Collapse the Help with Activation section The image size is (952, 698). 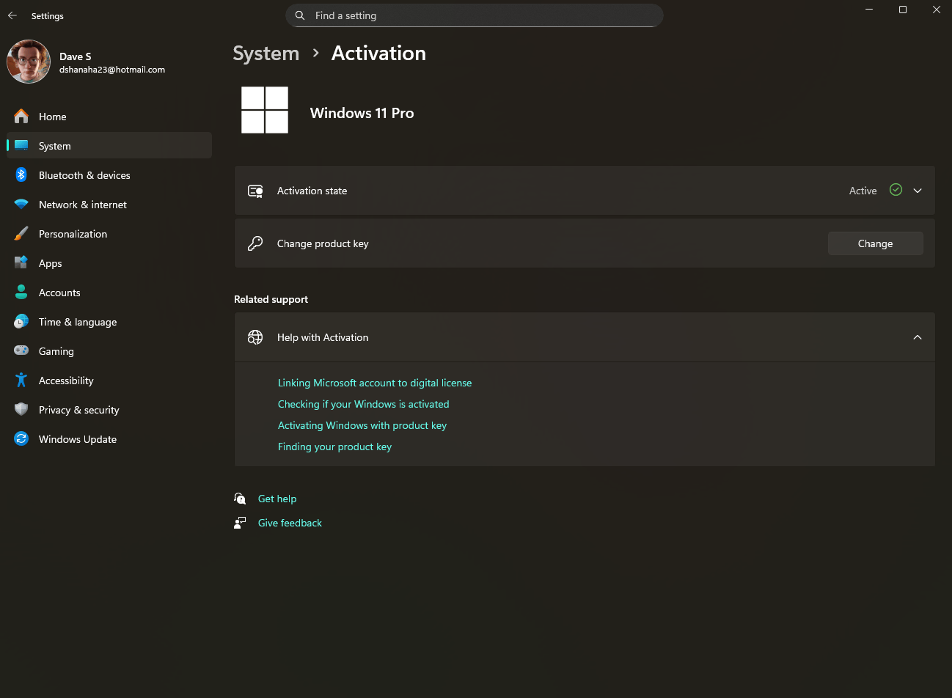(918, 337)
